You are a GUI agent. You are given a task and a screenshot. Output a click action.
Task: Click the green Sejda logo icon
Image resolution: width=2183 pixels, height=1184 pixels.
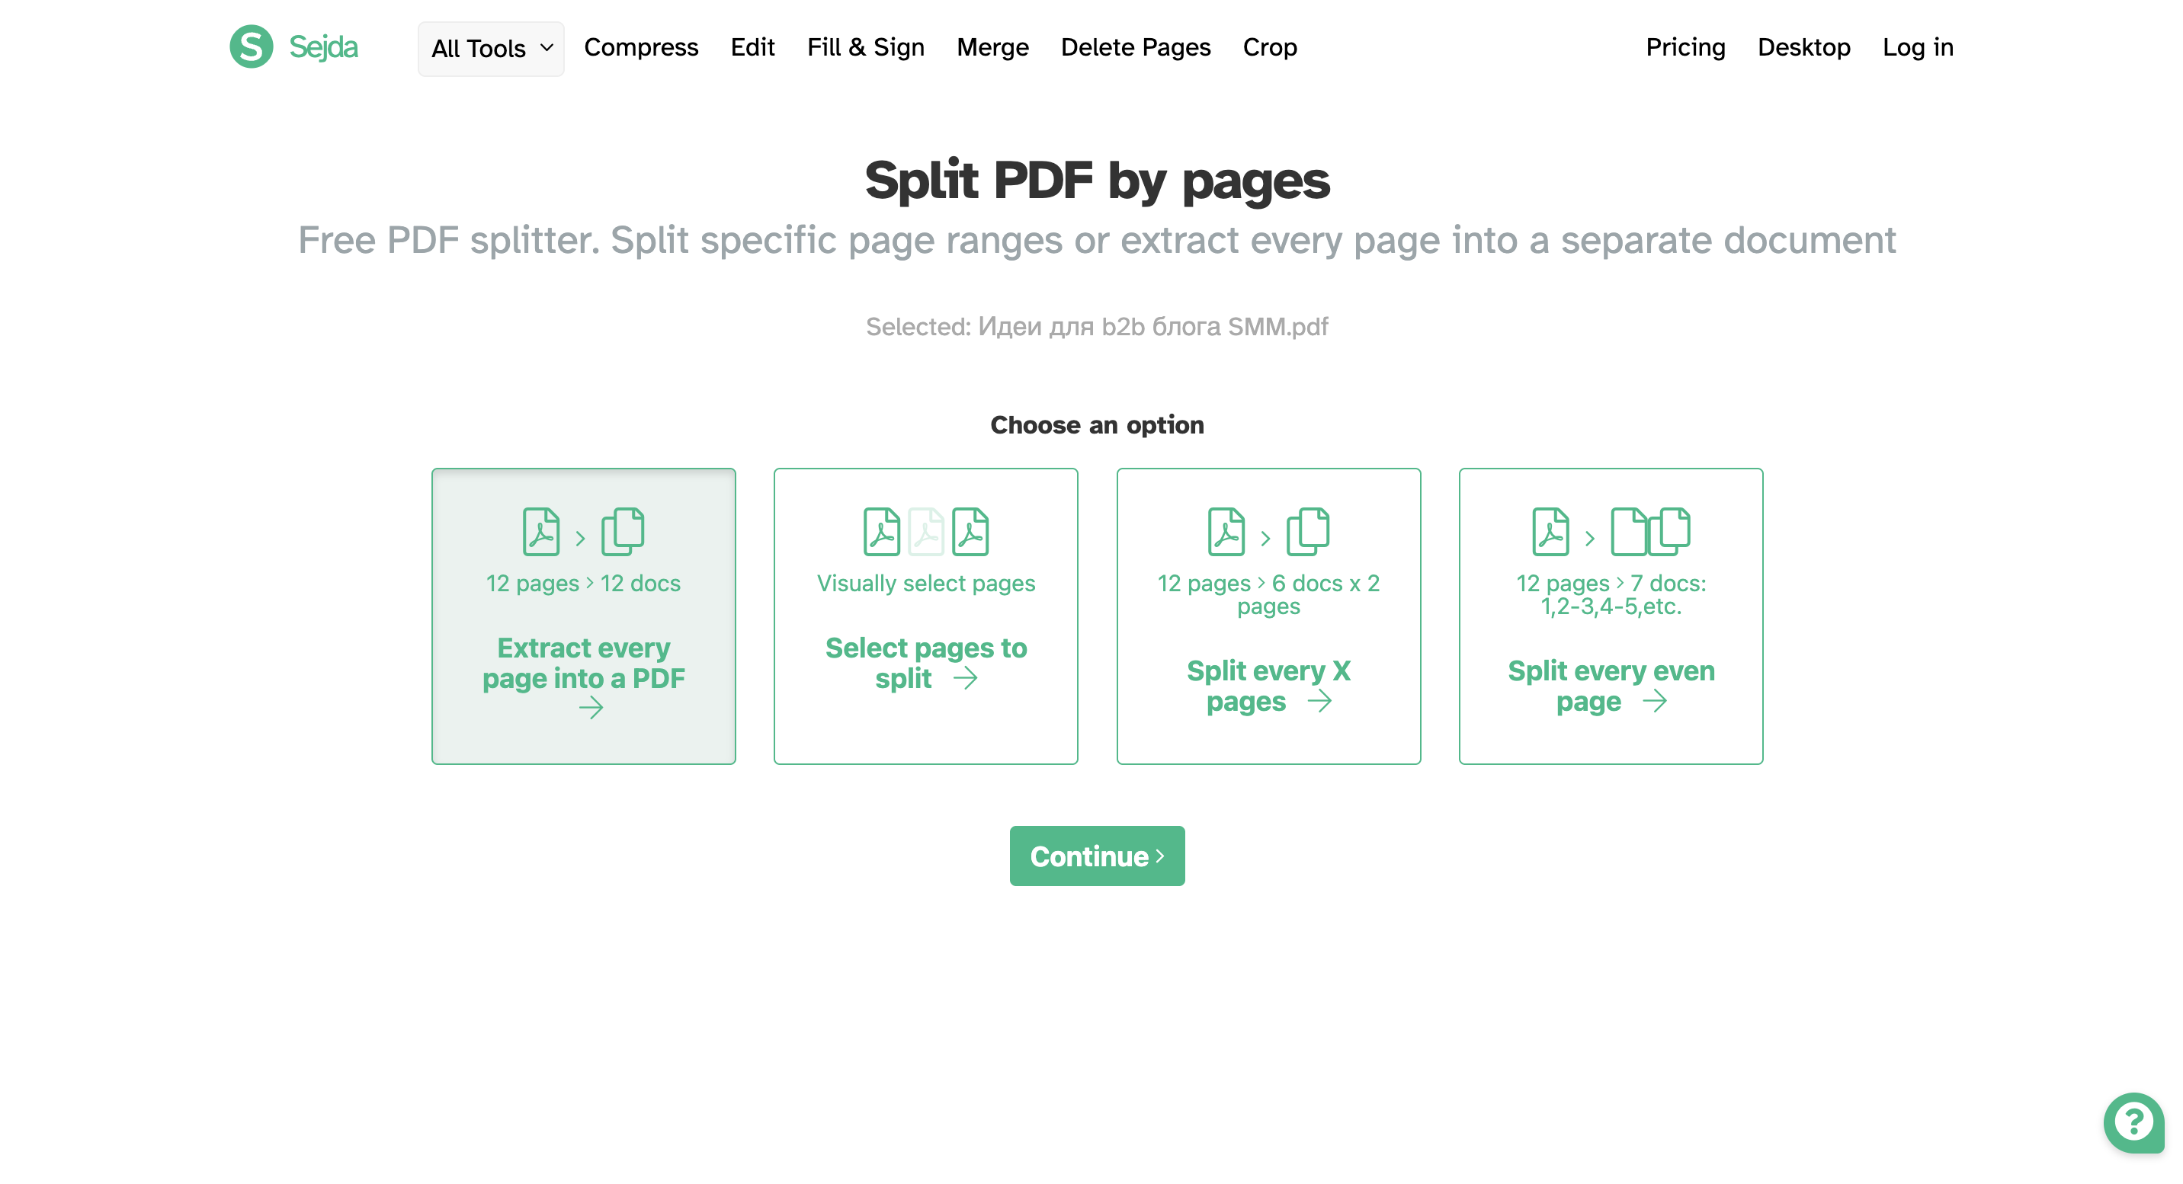pos(251,46)
